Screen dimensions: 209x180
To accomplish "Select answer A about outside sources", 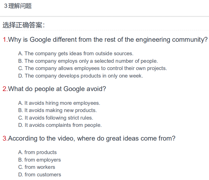I will [76, 53].
